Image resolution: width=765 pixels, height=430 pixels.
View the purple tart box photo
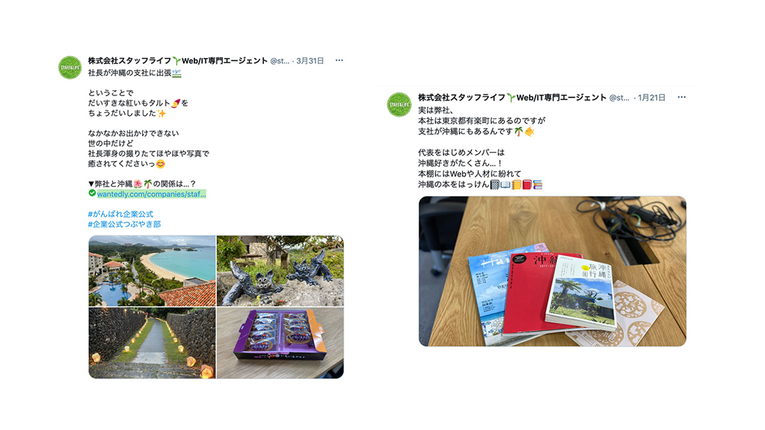280,343
